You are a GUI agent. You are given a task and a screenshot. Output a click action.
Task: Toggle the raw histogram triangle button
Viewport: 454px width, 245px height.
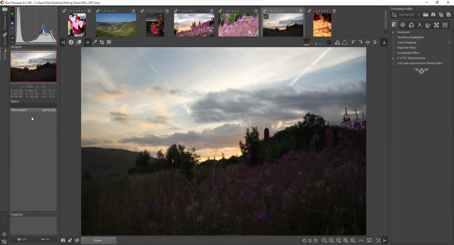(x=12, y=37)
